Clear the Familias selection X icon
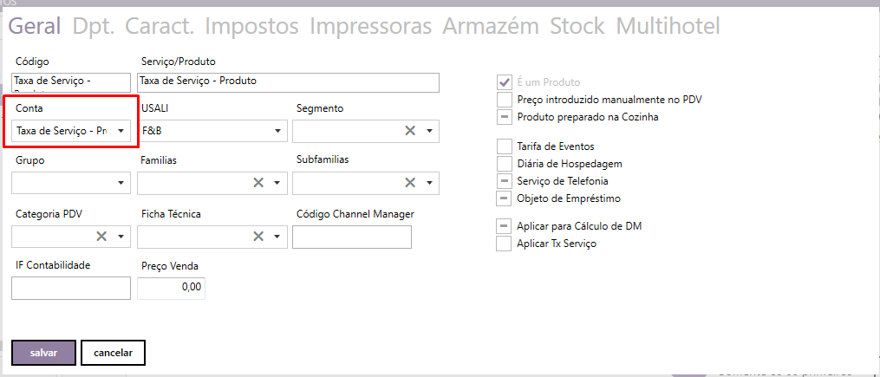The image size is (880, 377). click(x=257, y=183)
